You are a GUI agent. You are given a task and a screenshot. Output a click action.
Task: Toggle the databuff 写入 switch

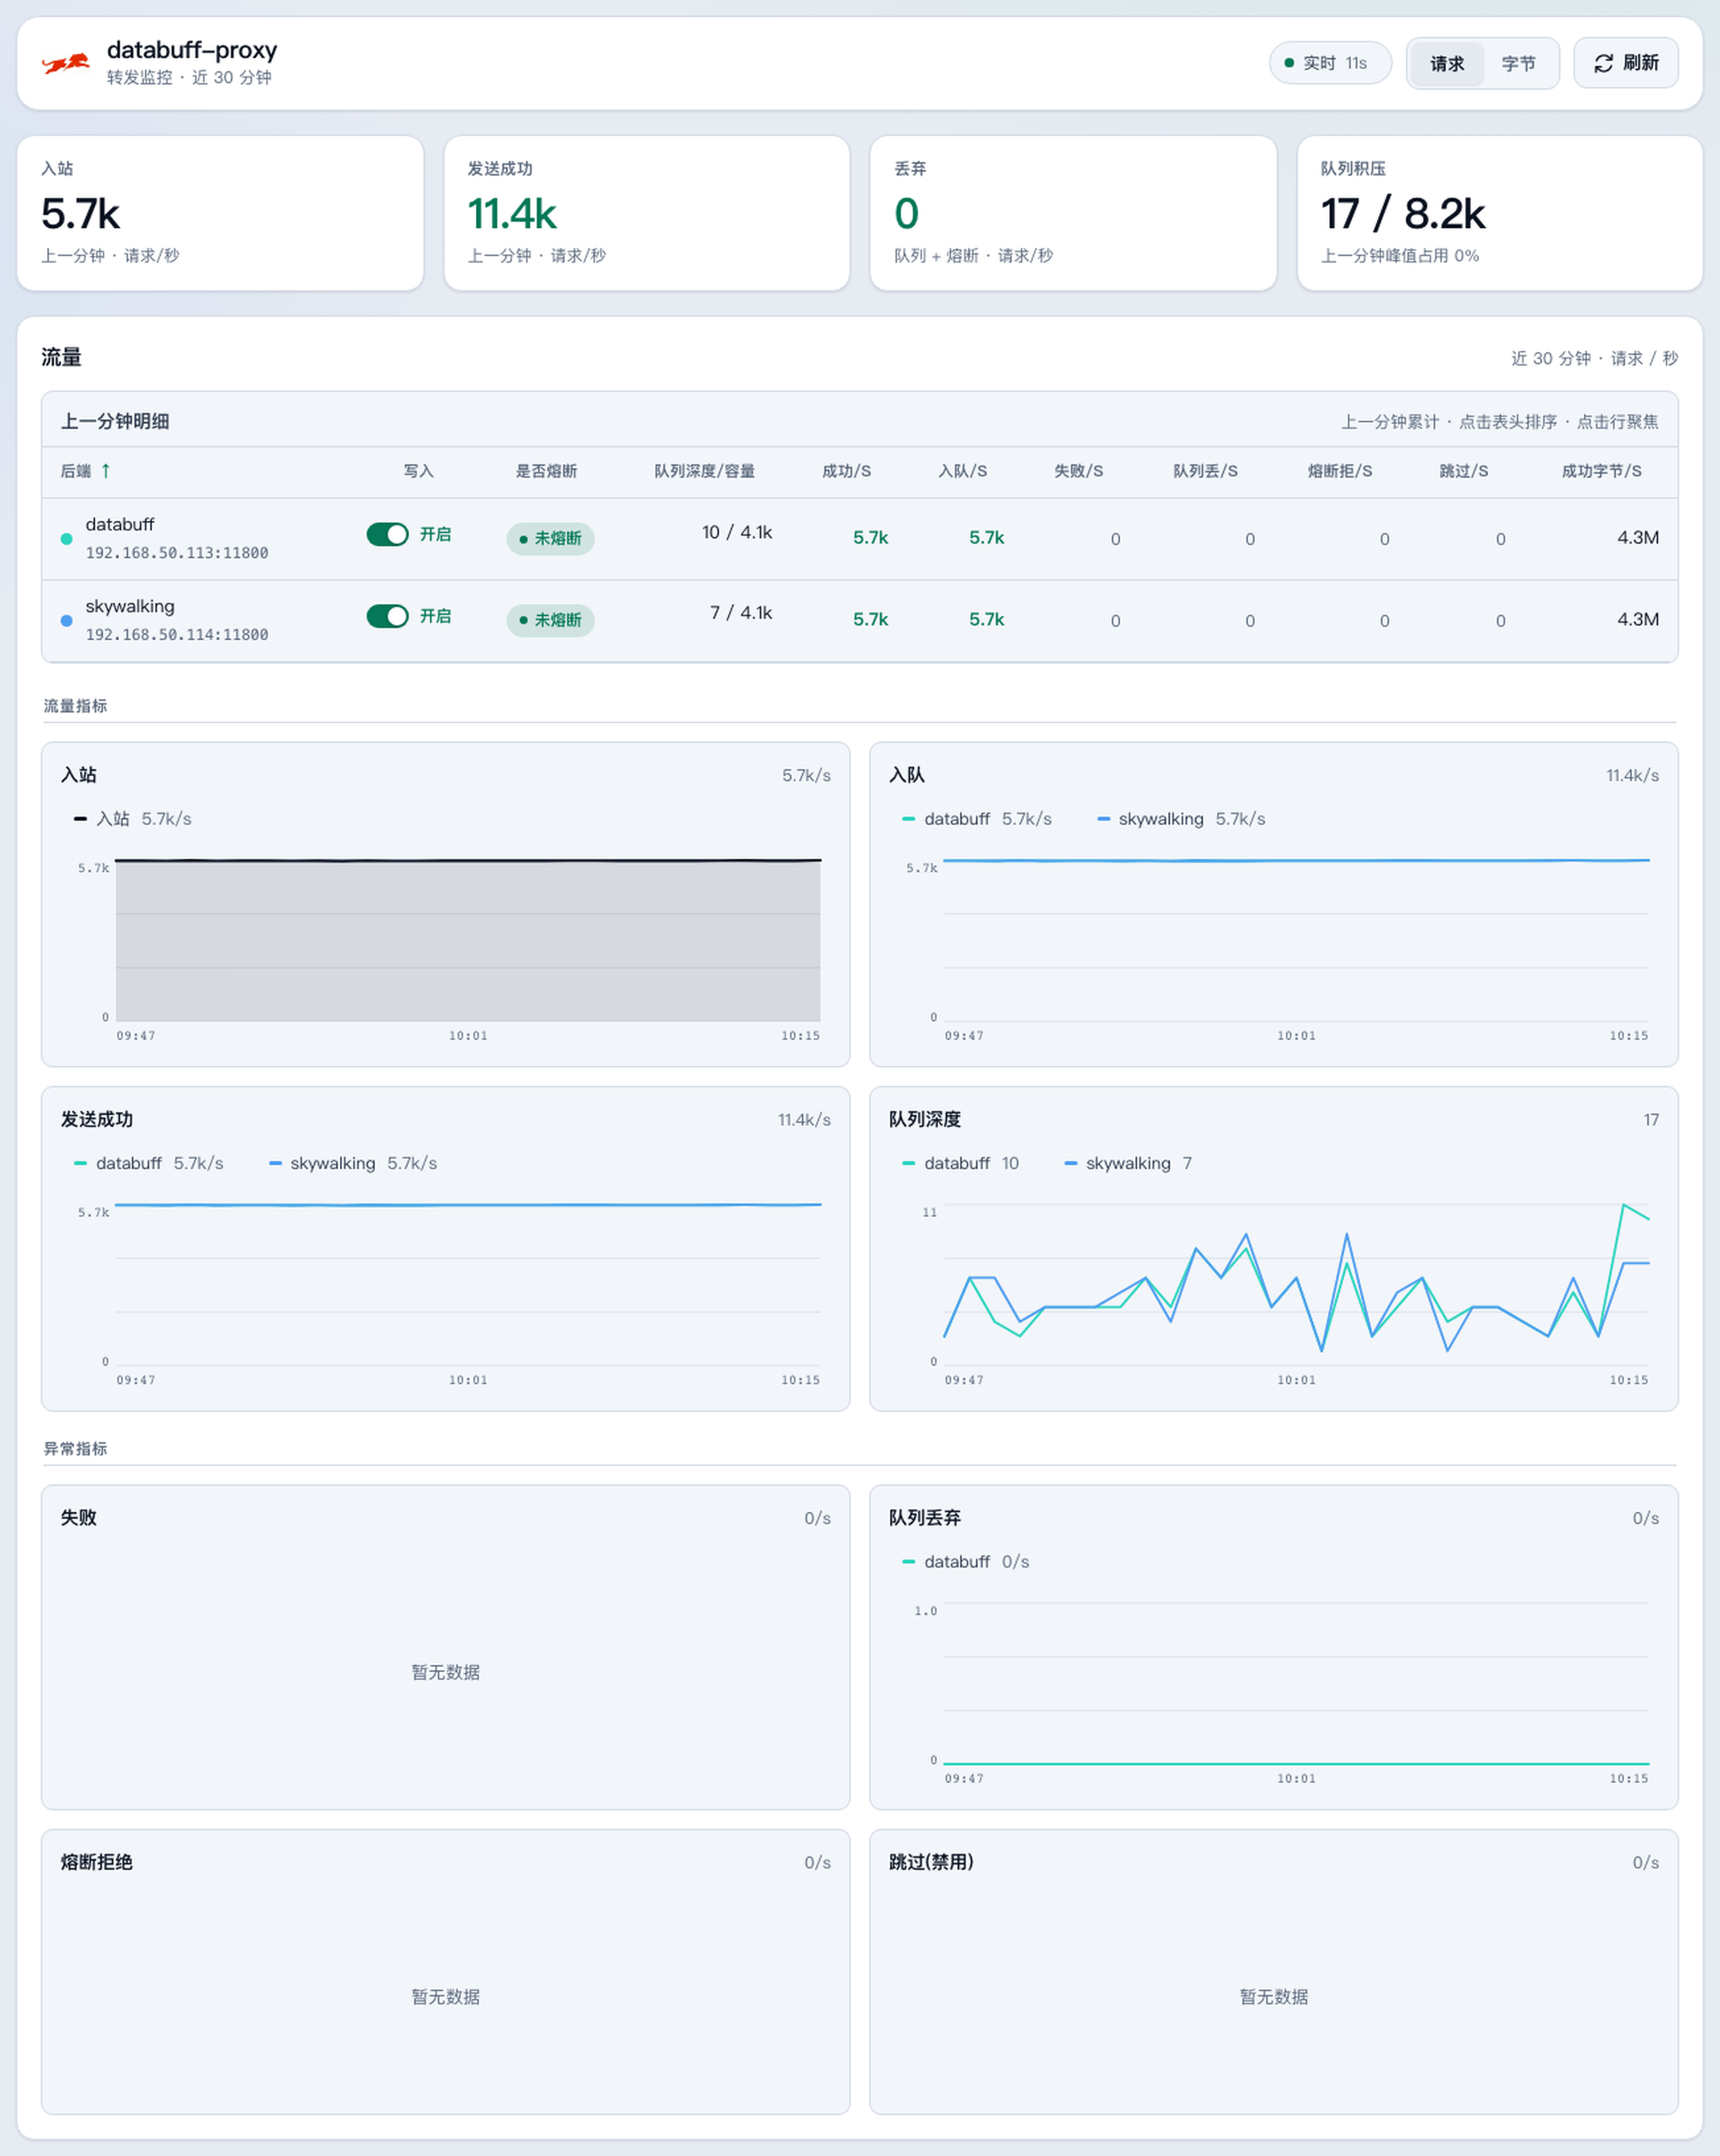pos(388,535)
